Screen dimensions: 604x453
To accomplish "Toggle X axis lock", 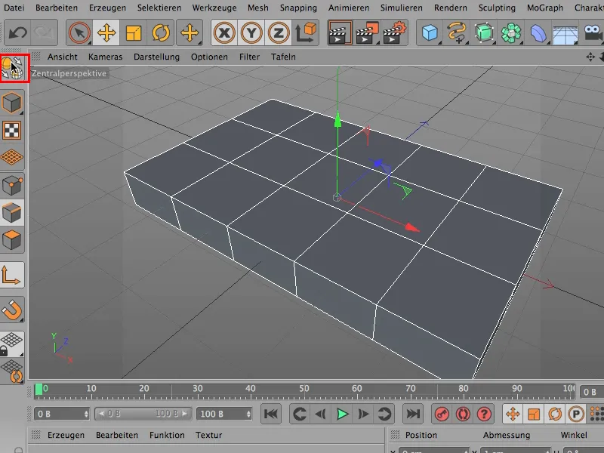I will 224,32.
